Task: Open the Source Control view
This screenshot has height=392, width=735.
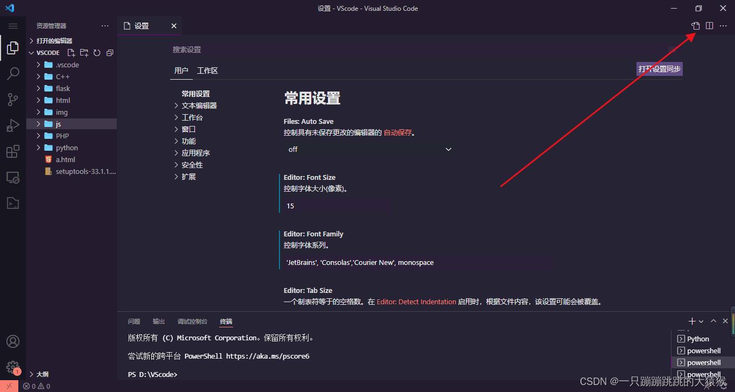Action: pyautogui.click(x=13, y=100)
